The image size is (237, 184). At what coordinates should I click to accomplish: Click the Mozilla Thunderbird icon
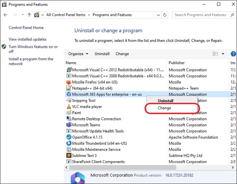[69, 143]
